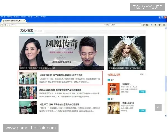Open the 工具 menu

(x=37, y=17)
